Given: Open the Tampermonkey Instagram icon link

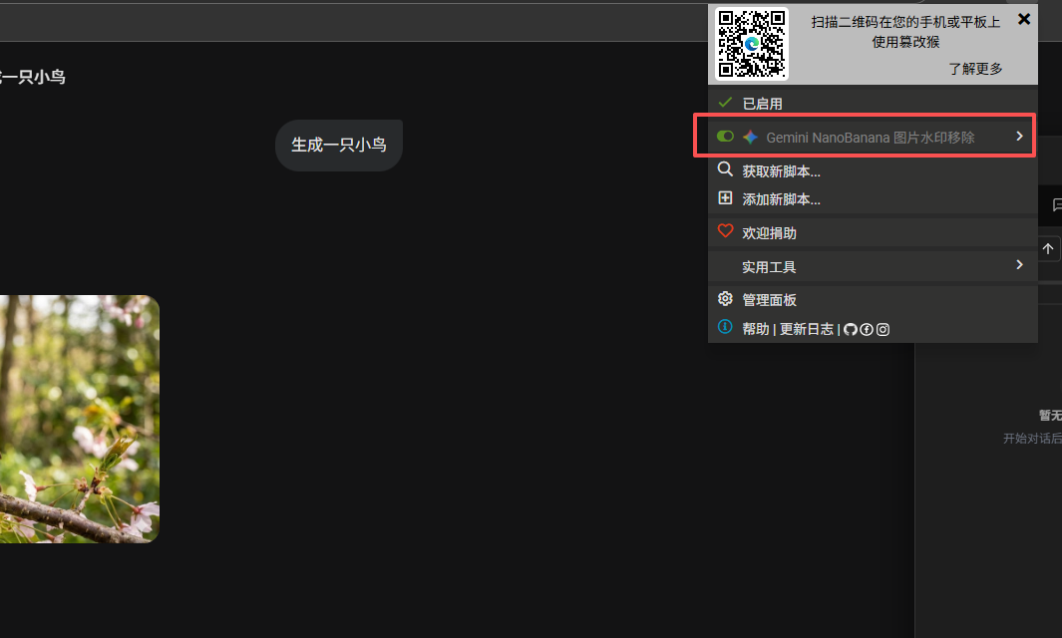Looking at the screenshot, I should pos(883,329).
